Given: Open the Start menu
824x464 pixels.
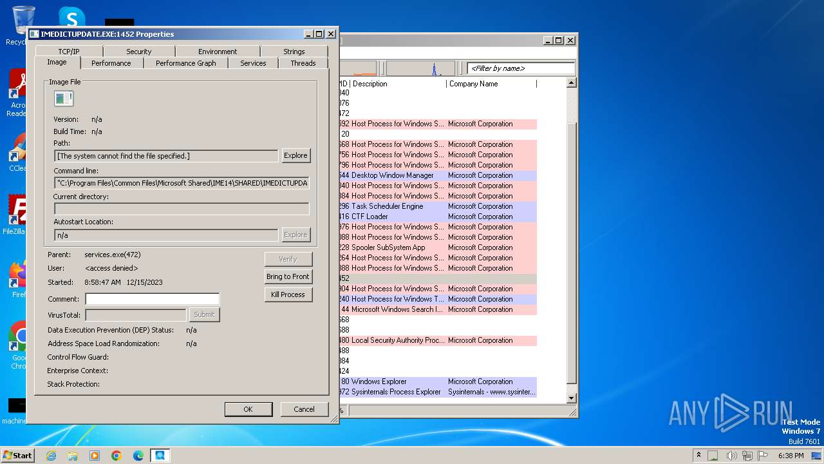Looking at the screenshot, I should tap(17, 455).
